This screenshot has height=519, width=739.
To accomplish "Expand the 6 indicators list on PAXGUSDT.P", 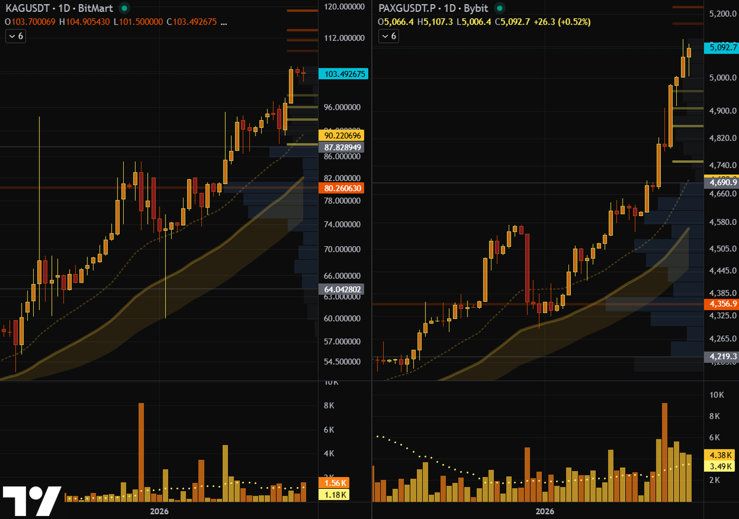I will [392, 36].
